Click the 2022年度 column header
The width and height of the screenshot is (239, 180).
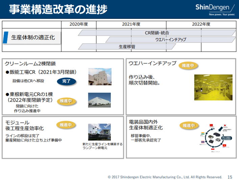pos(201,24)
